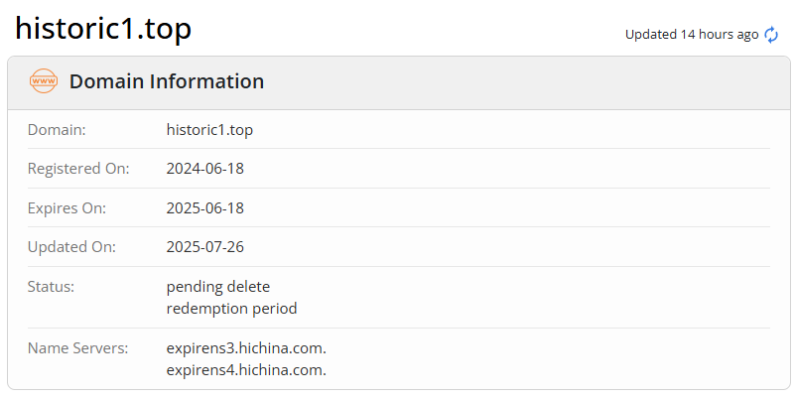Select the updated date 2025-07-26

point(205,247)
